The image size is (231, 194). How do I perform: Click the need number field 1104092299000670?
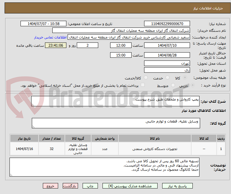point(167,24)
